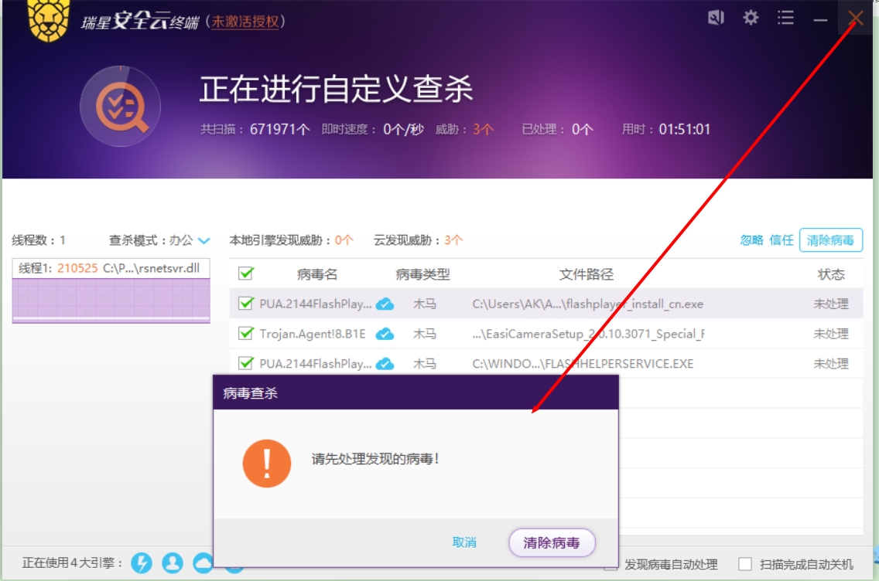Open the list menu icon in title bar

tap(785, 18)
